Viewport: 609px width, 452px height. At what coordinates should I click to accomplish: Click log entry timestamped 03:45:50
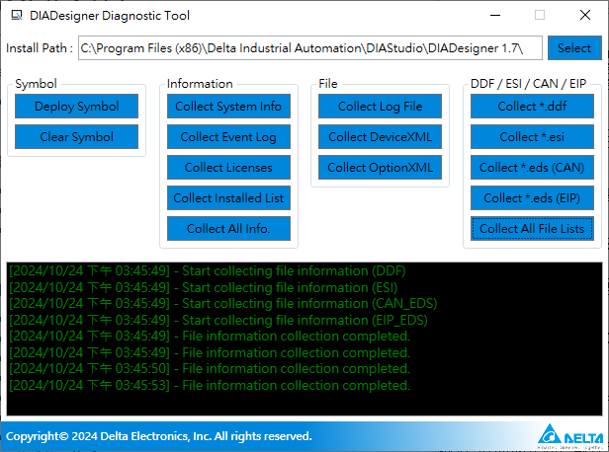point(210,369)
